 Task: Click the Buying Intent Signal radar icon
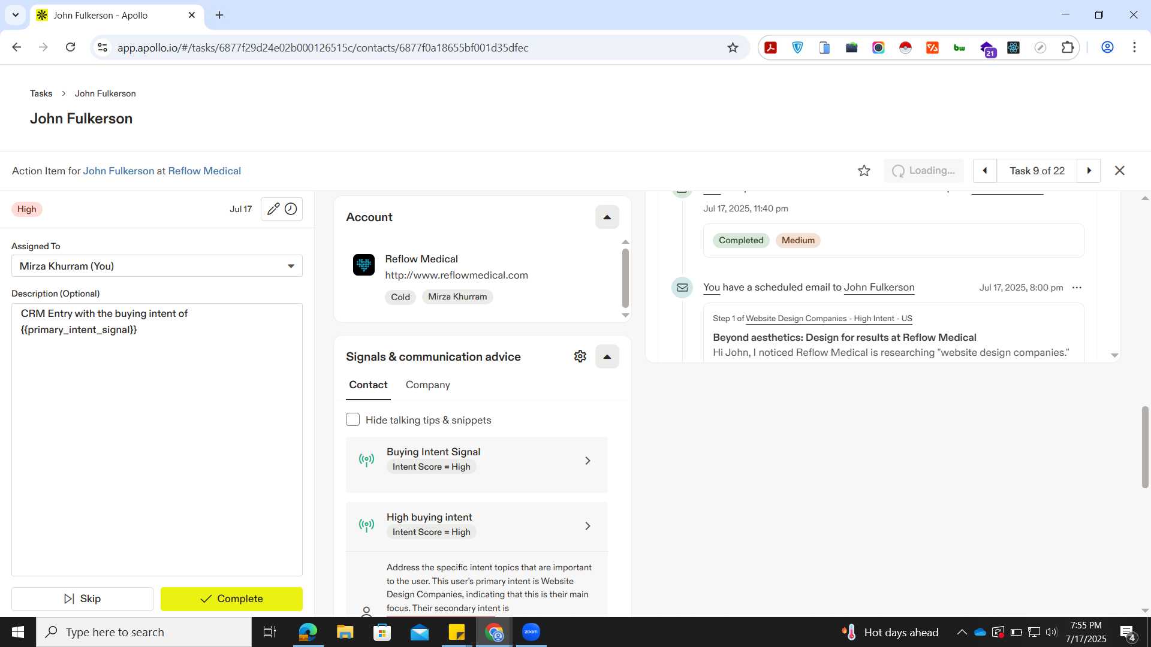pyautogui.click(x=366, y=459)
